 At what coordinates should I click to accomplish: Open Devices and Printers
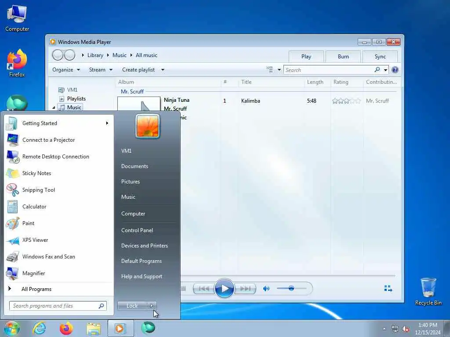[x=144, y=246]
